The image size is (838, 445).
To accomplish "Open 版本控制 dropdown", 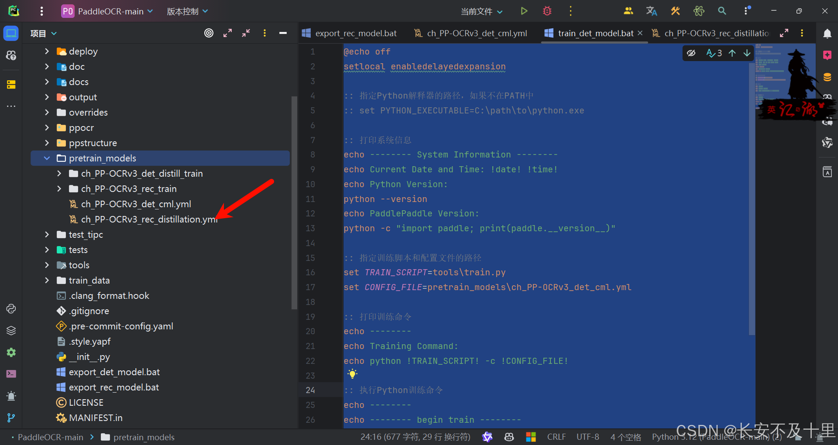I will [187, 11].
